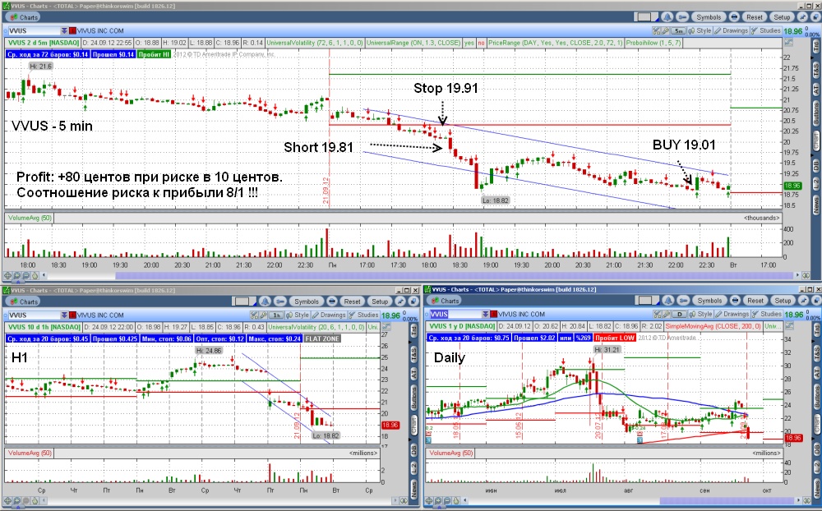Expand the symbol dropdown arrow in the Daily chart
The width and height of the screenshot is (822, 511).
point(486,315)
